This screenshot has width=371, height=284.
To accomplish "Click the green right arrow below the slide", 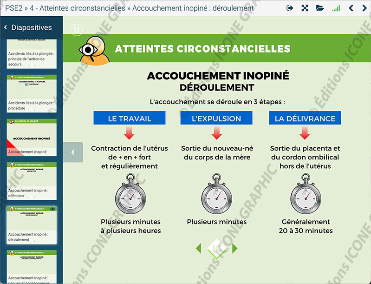I will 234,248.
